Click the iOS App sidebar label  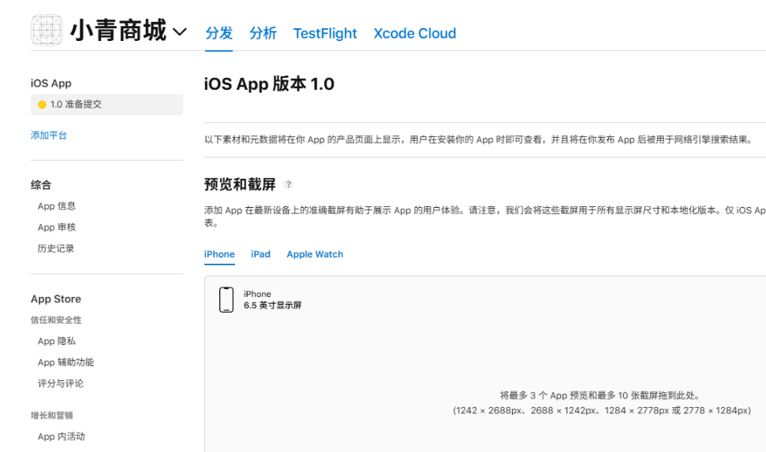coord(50,83)
